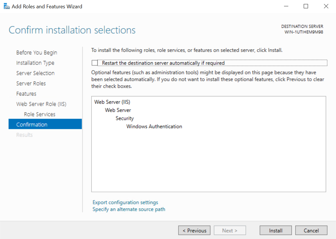Go to Before You Begin step

click(x=37, y=53)
